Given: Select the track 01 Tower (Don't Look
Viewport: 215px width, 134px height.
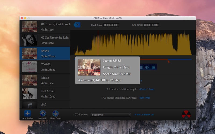Looking at the screenshot, I should (x=45, y=27).
